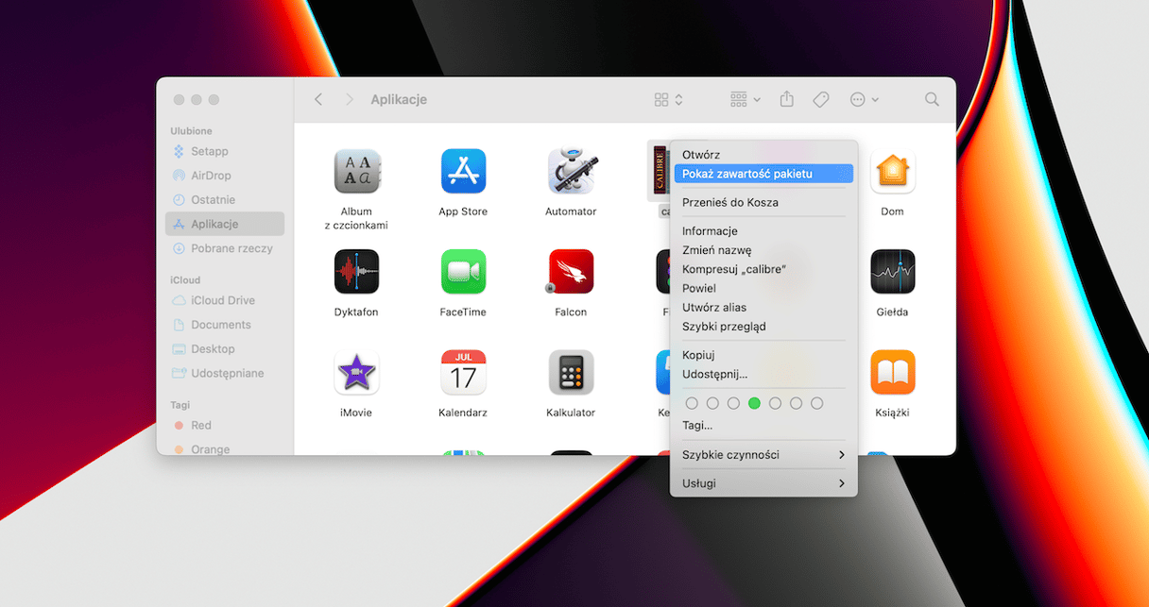Open iCloud Drive in the sidebar
This screenshot has height=607, width=1149.
pos(224,300)
